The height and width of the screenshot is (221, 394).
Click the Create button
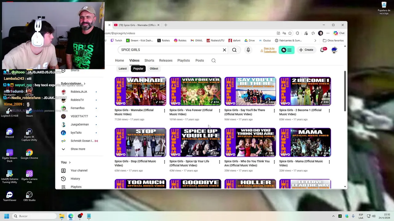(x=306, y=50)
